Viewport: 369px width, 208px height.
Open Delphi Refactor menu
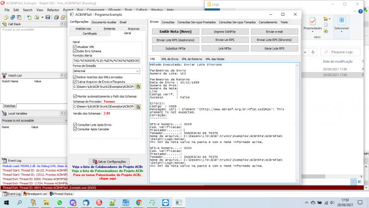53,10
